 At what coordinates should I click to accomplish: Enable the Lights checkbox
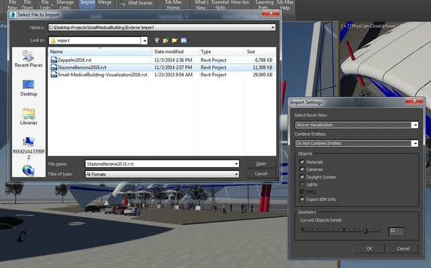pos(302,184)
